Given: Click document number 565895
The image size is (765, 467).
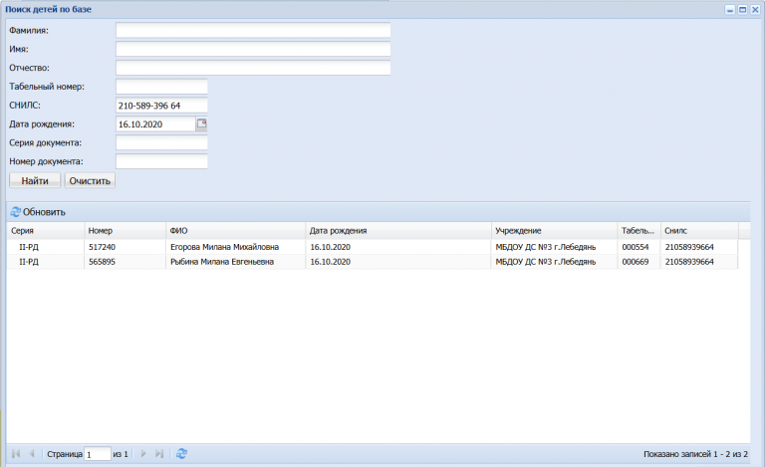Looking at the screenshot, I should pos(102,262).
